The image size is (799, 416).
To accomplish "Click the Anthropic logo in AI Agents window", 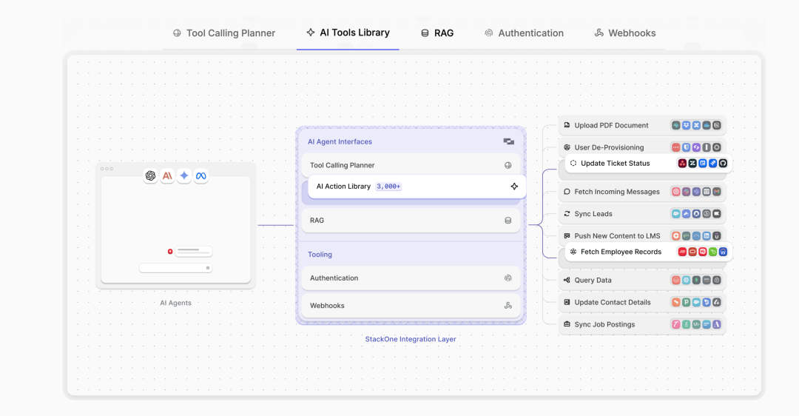I will pos(167,175).
